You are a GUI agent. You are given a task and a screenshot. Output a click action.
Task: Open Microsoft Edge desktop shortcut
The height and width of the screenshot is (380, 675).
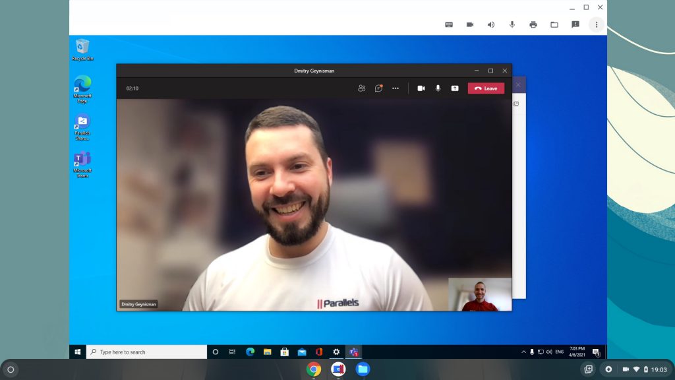coord(82,89)
